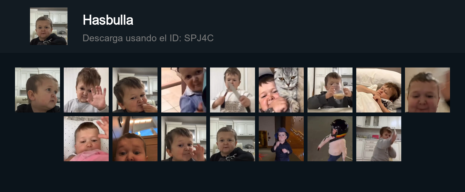Choose the sticker of the boy waving his hand
Image resolution: width=465 pixels, height=192 pixels.
coord(86,90)
